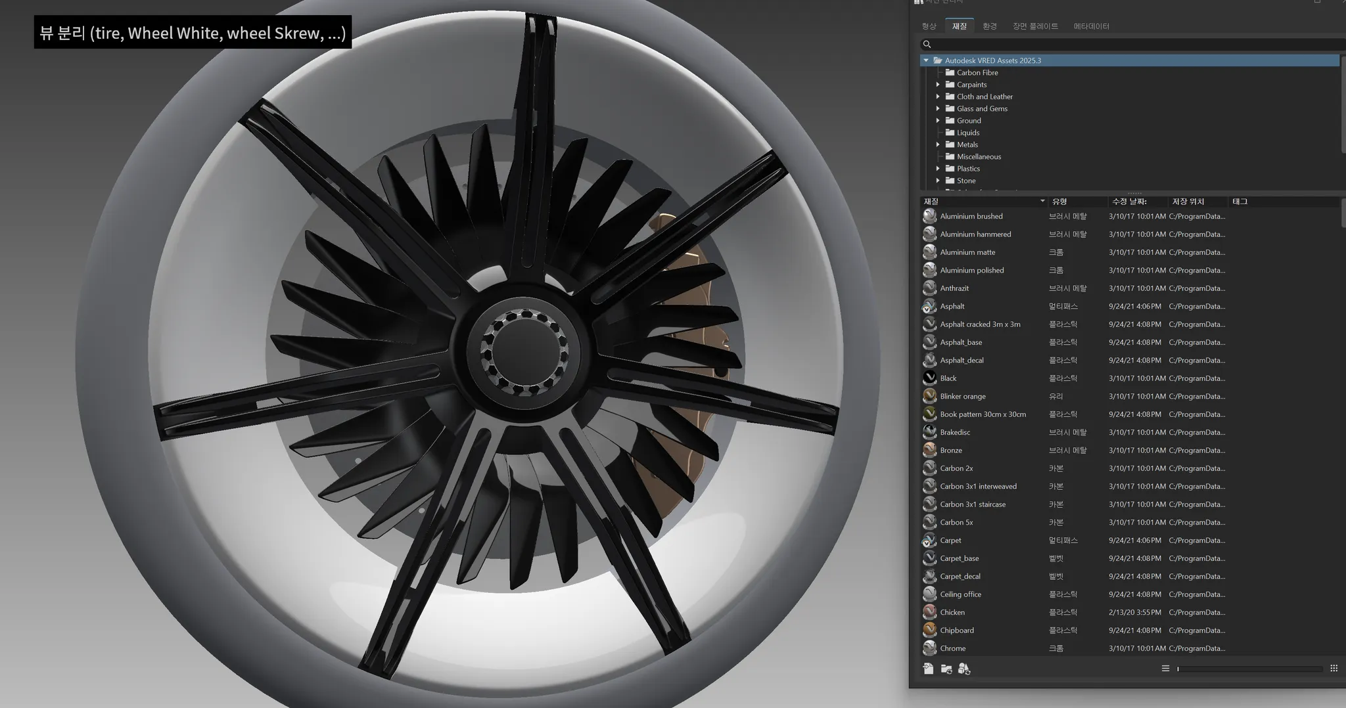1346x708 pixels.
Task: Switch to list view icon
Action: click(x=1165, y=669)
